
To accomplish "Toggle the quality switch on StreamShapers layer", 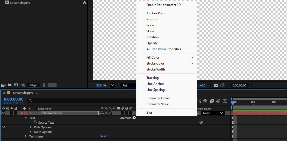I will [110, 113].
